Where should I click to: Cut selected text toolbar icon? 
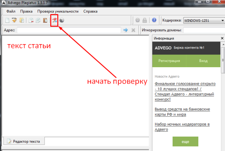(x=31, y=20)
